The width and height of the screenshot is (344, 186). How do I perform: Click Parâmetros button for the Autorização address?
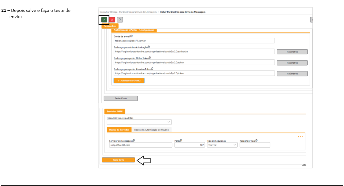point(292,52)
